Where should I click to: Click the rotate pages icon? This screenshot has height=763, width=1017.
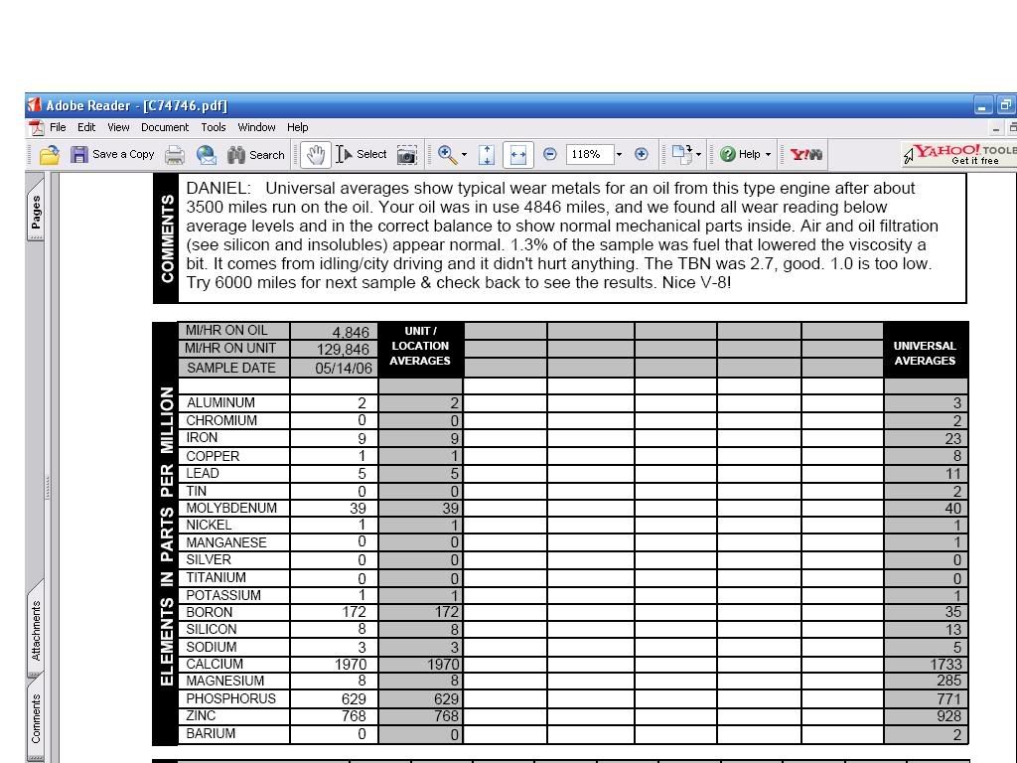[x=682, y=154]
